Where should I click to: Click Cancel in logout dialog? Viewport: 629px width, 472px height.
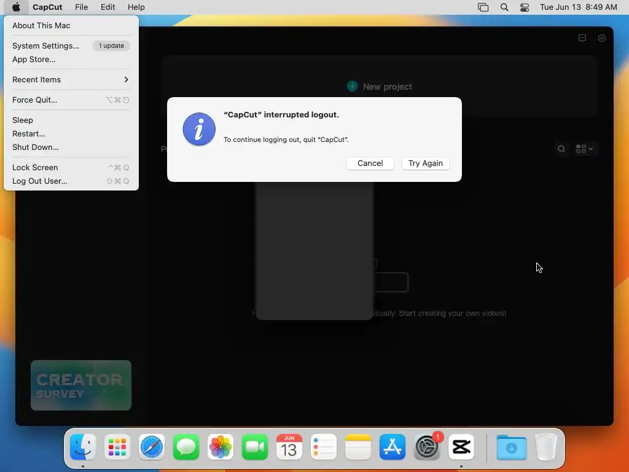pos(370,163)
